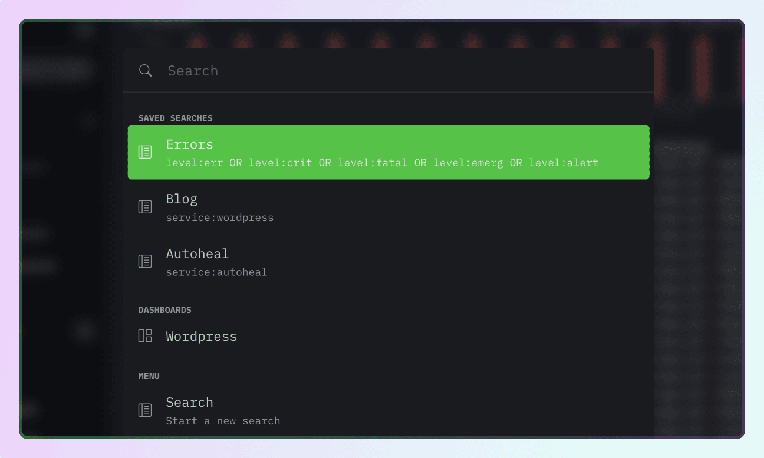This screenshot has height=458, width=764.
Task: Click the Blog saved search icon
Action: point(145,207)
